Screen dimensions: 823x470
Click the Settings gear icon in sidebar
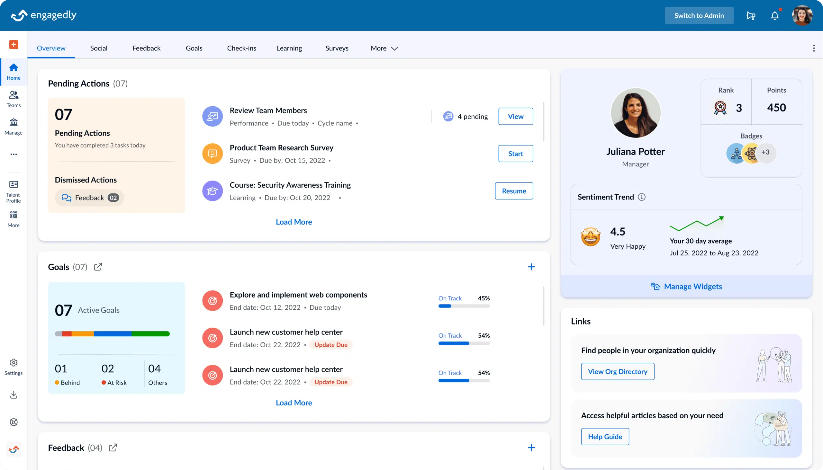pos(14,363)
